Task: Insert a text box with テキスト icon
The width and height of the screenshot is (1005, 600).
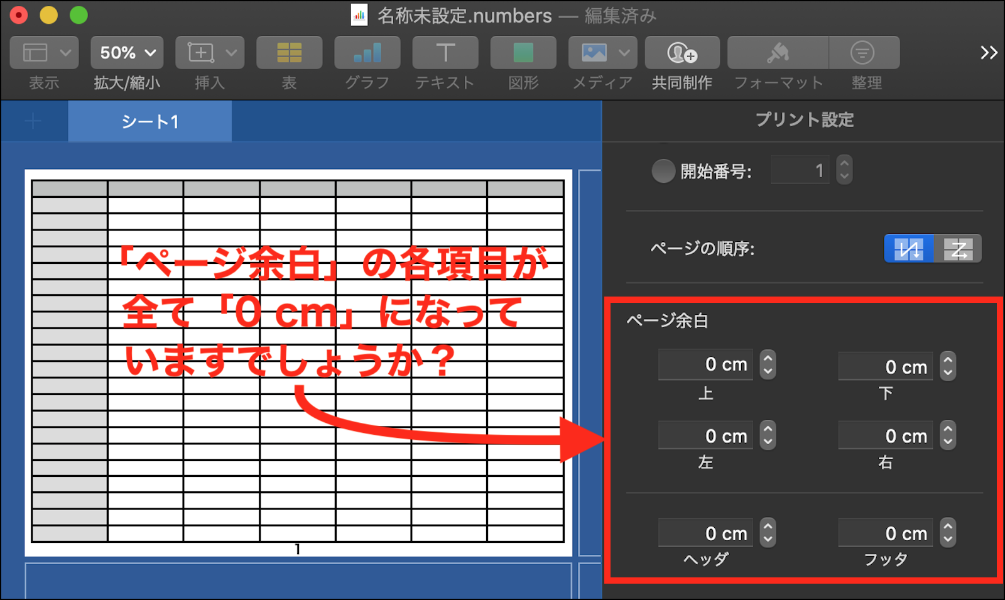Action: point(445,53)
